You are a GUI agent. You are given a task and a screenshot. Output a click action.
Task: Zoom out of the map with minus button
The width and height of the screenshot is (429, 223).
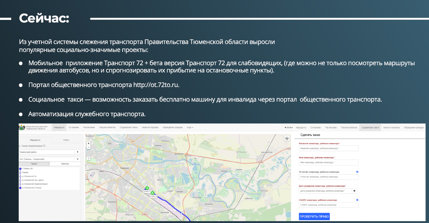(89, 147)
